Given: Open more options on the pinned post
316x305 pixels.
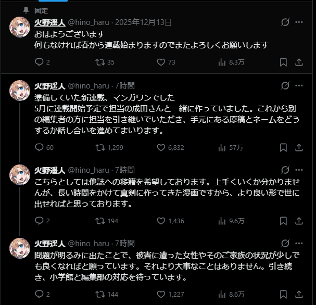Looking at the screenshot, I should pyautogui.click(x=299, y=22).
